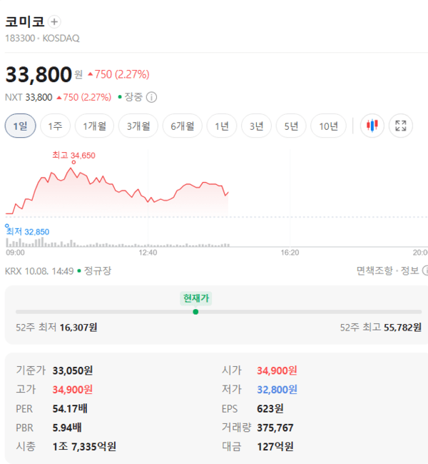Switch to candlestick chart view
This screenshot has height=464, width=428.
click(x=372, y=126)
